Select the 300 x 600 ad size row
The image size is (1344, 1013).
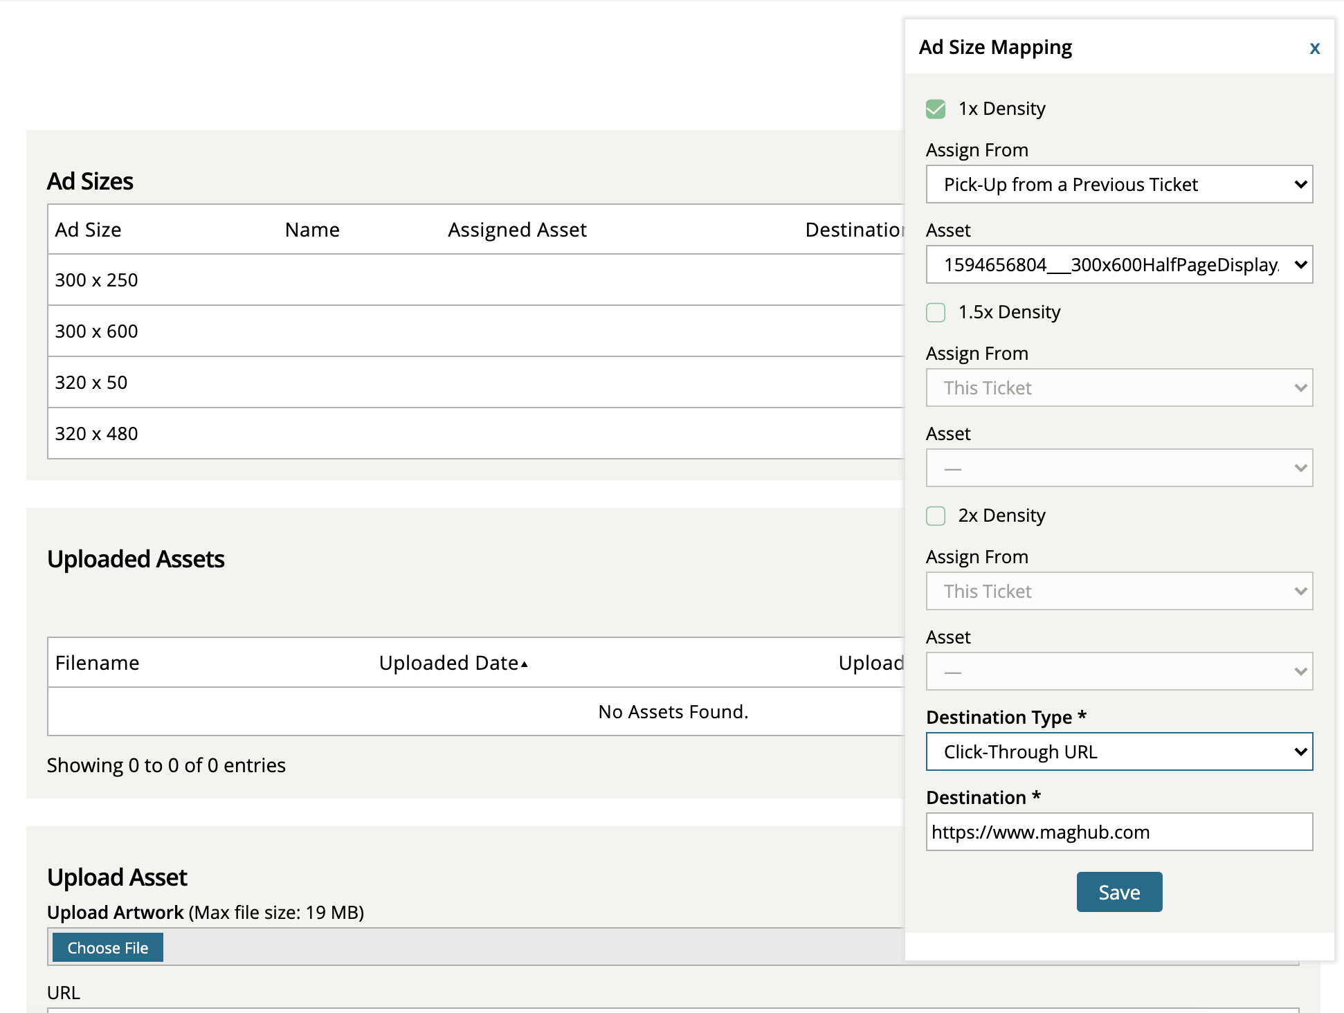(x=97, y=331)
